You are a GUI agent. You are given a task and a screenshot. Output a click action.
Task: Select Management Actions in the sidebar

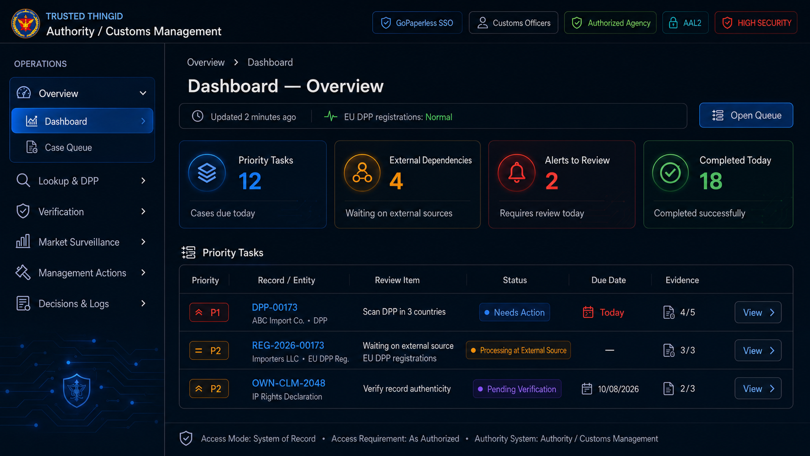tap(82, 272)
